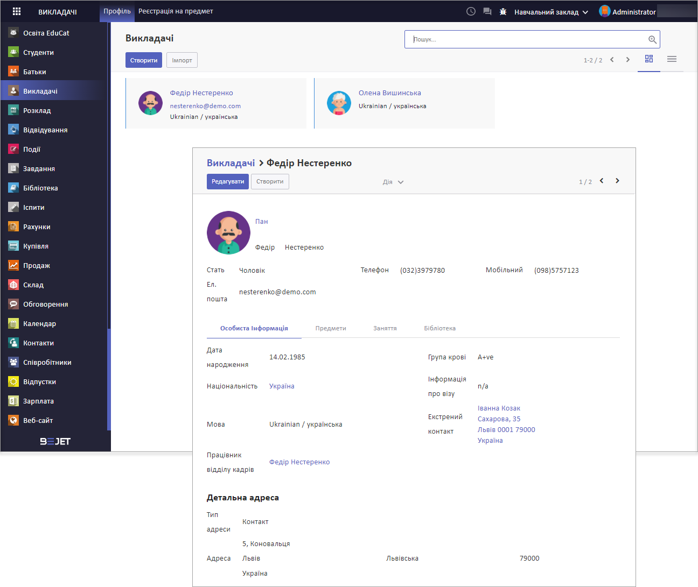
Task: Open the apps grid menu icon
Action: point(17,11)
